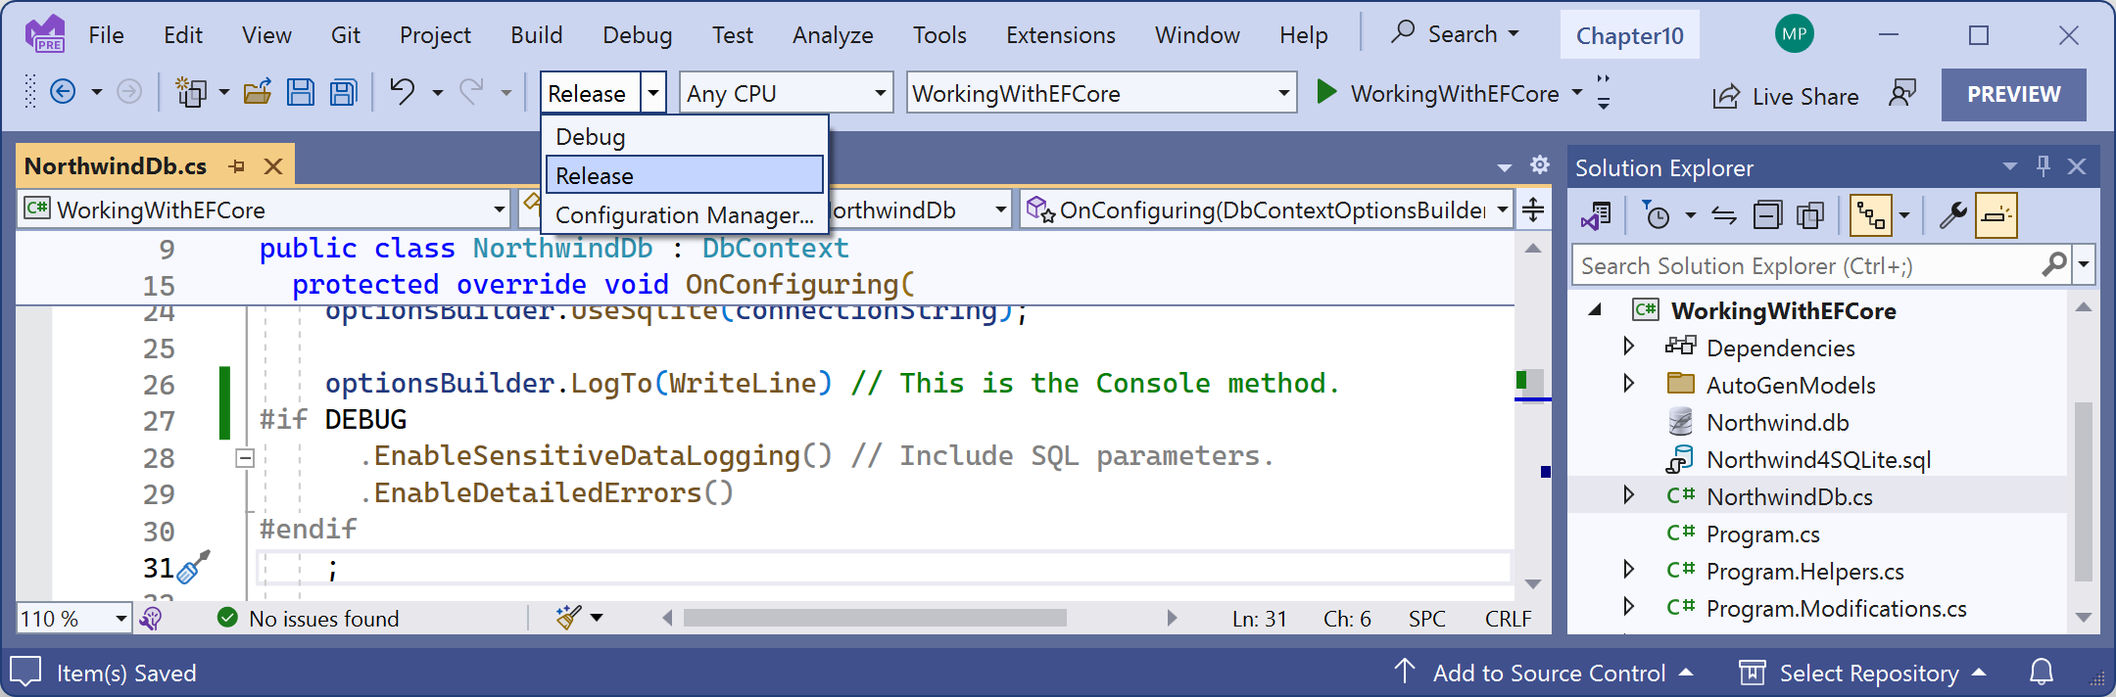
Task: Select Program.cs in Solution Explorer
Action: click(1762, 534)
